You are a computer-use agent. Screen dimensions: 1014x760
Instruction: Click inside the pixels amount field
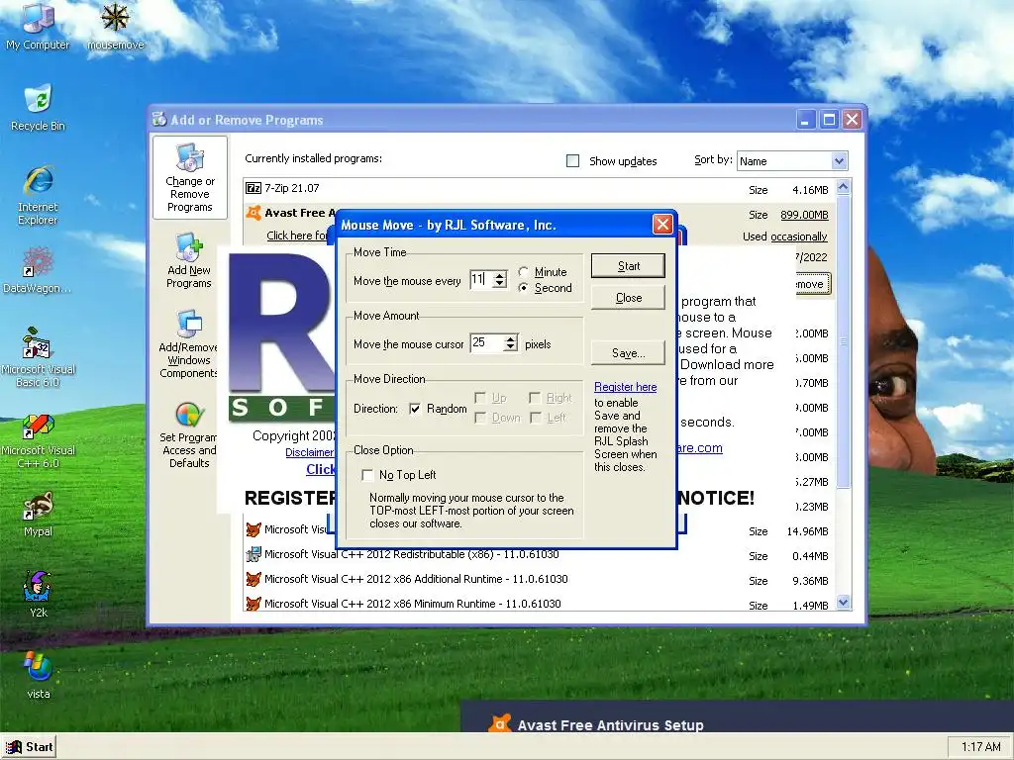[487, 342]
